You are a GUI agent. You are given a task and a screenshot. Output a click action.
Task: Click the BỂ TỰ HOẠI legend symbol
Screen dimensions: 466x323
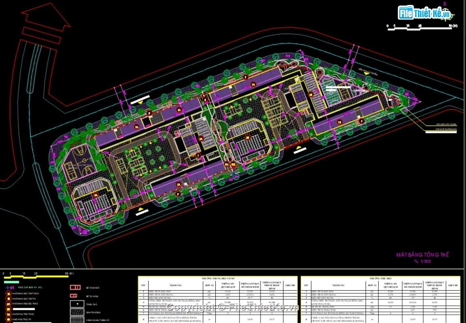[74, 296]
